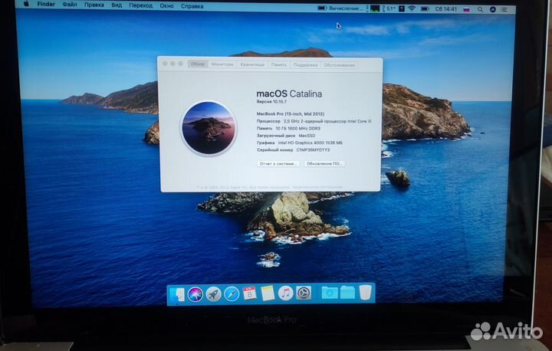Viewport: 552px width, 351px height.
Task: Open the Downloads folder in the Dock
Action: pos(330,293)
